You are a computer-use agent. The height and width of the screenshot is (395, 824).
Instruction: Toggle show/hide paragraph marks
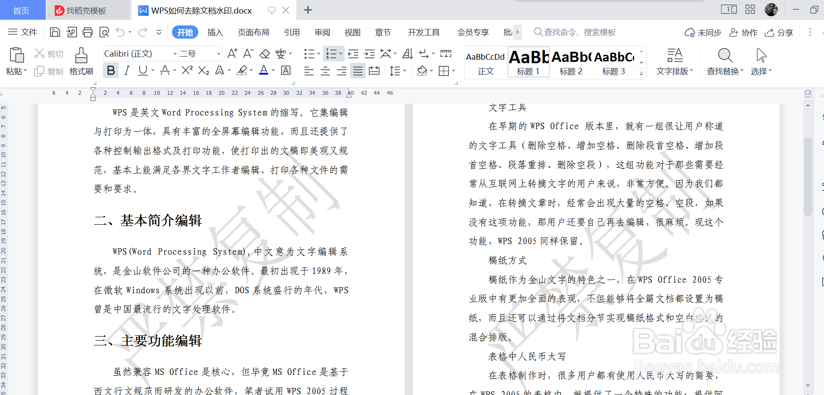[423, 54]
